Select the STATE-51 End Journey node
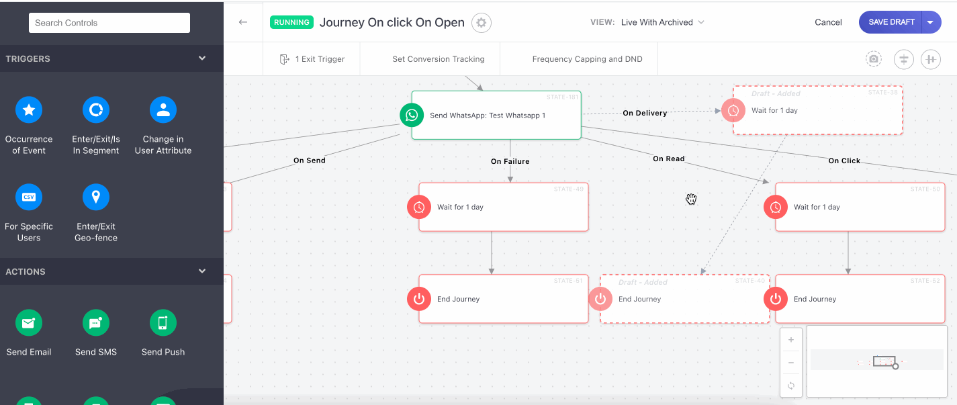The height and width of the screenshot is (405, 957). (504, 299)
